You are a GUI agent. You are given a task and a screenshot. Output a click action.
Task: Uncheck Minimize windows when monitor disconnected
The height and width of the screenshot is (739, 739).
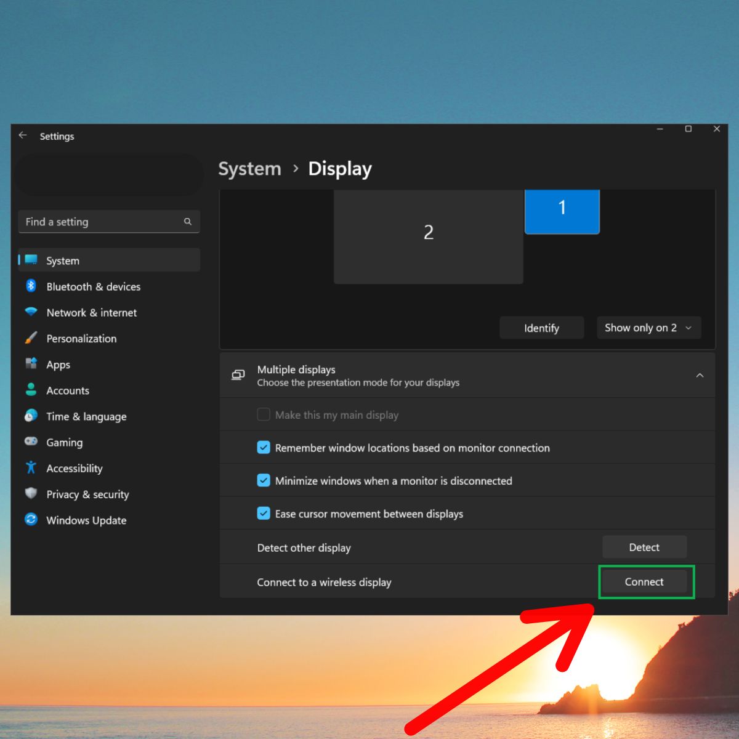pos(264,480)
